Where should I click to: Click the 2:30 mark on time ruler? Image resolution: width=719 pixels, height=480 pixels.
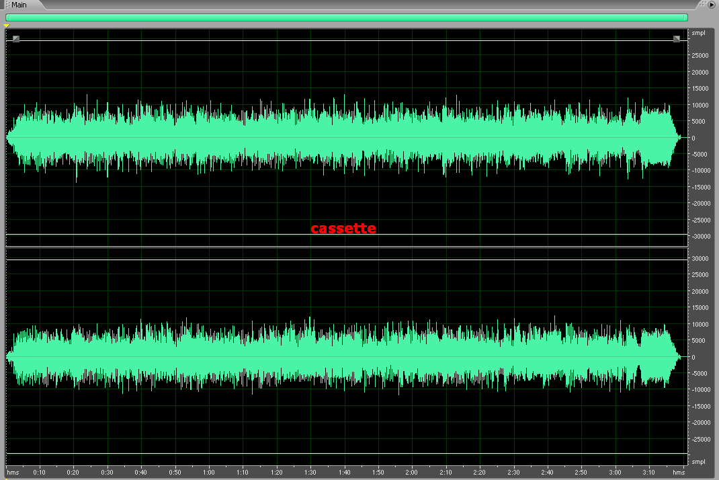pyautogui.click(x=513, y=472)
